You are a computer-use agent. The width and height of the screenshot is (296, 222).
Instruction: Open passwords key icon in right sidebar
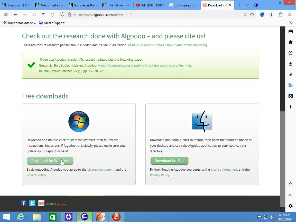click(x=291, y=195)
